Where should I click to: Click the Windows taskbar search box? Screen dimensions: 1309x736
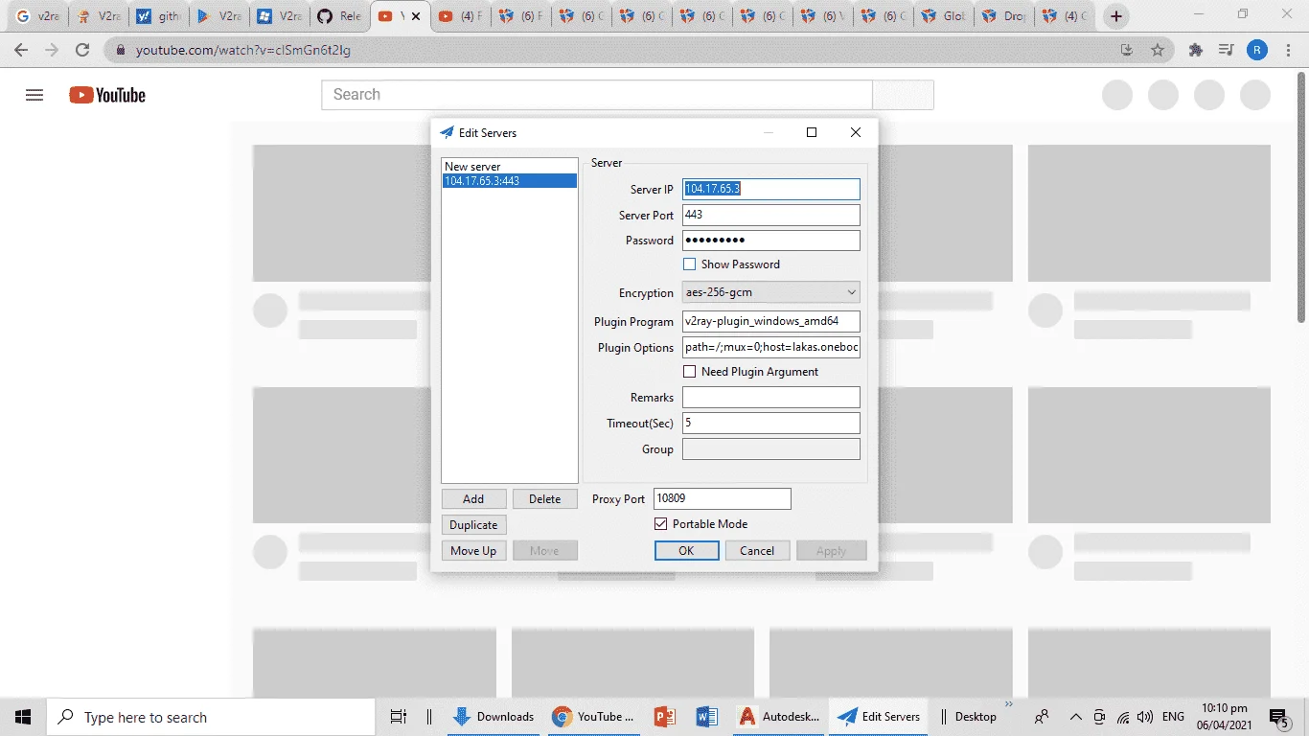coord(211,717)
